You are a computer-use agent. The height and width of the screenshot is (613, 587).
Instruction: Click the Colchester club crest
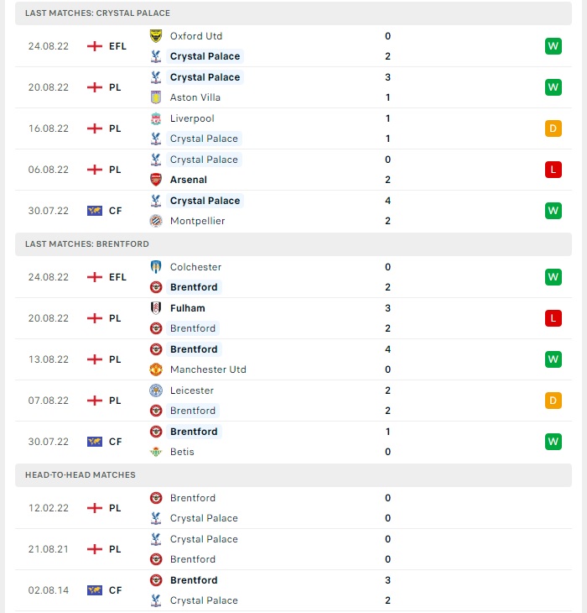coord(156,267)
